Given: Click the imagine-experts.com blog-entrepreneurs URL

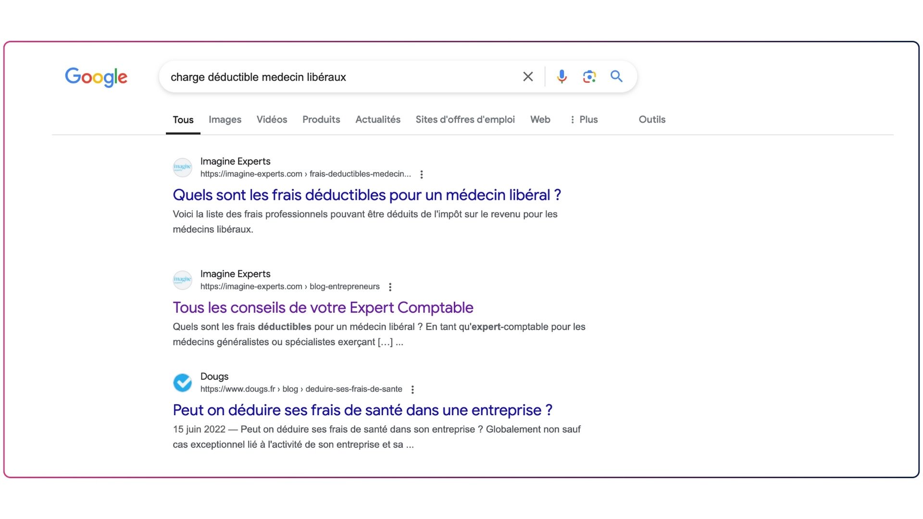Looking at the screenshot, I should 290,286.
